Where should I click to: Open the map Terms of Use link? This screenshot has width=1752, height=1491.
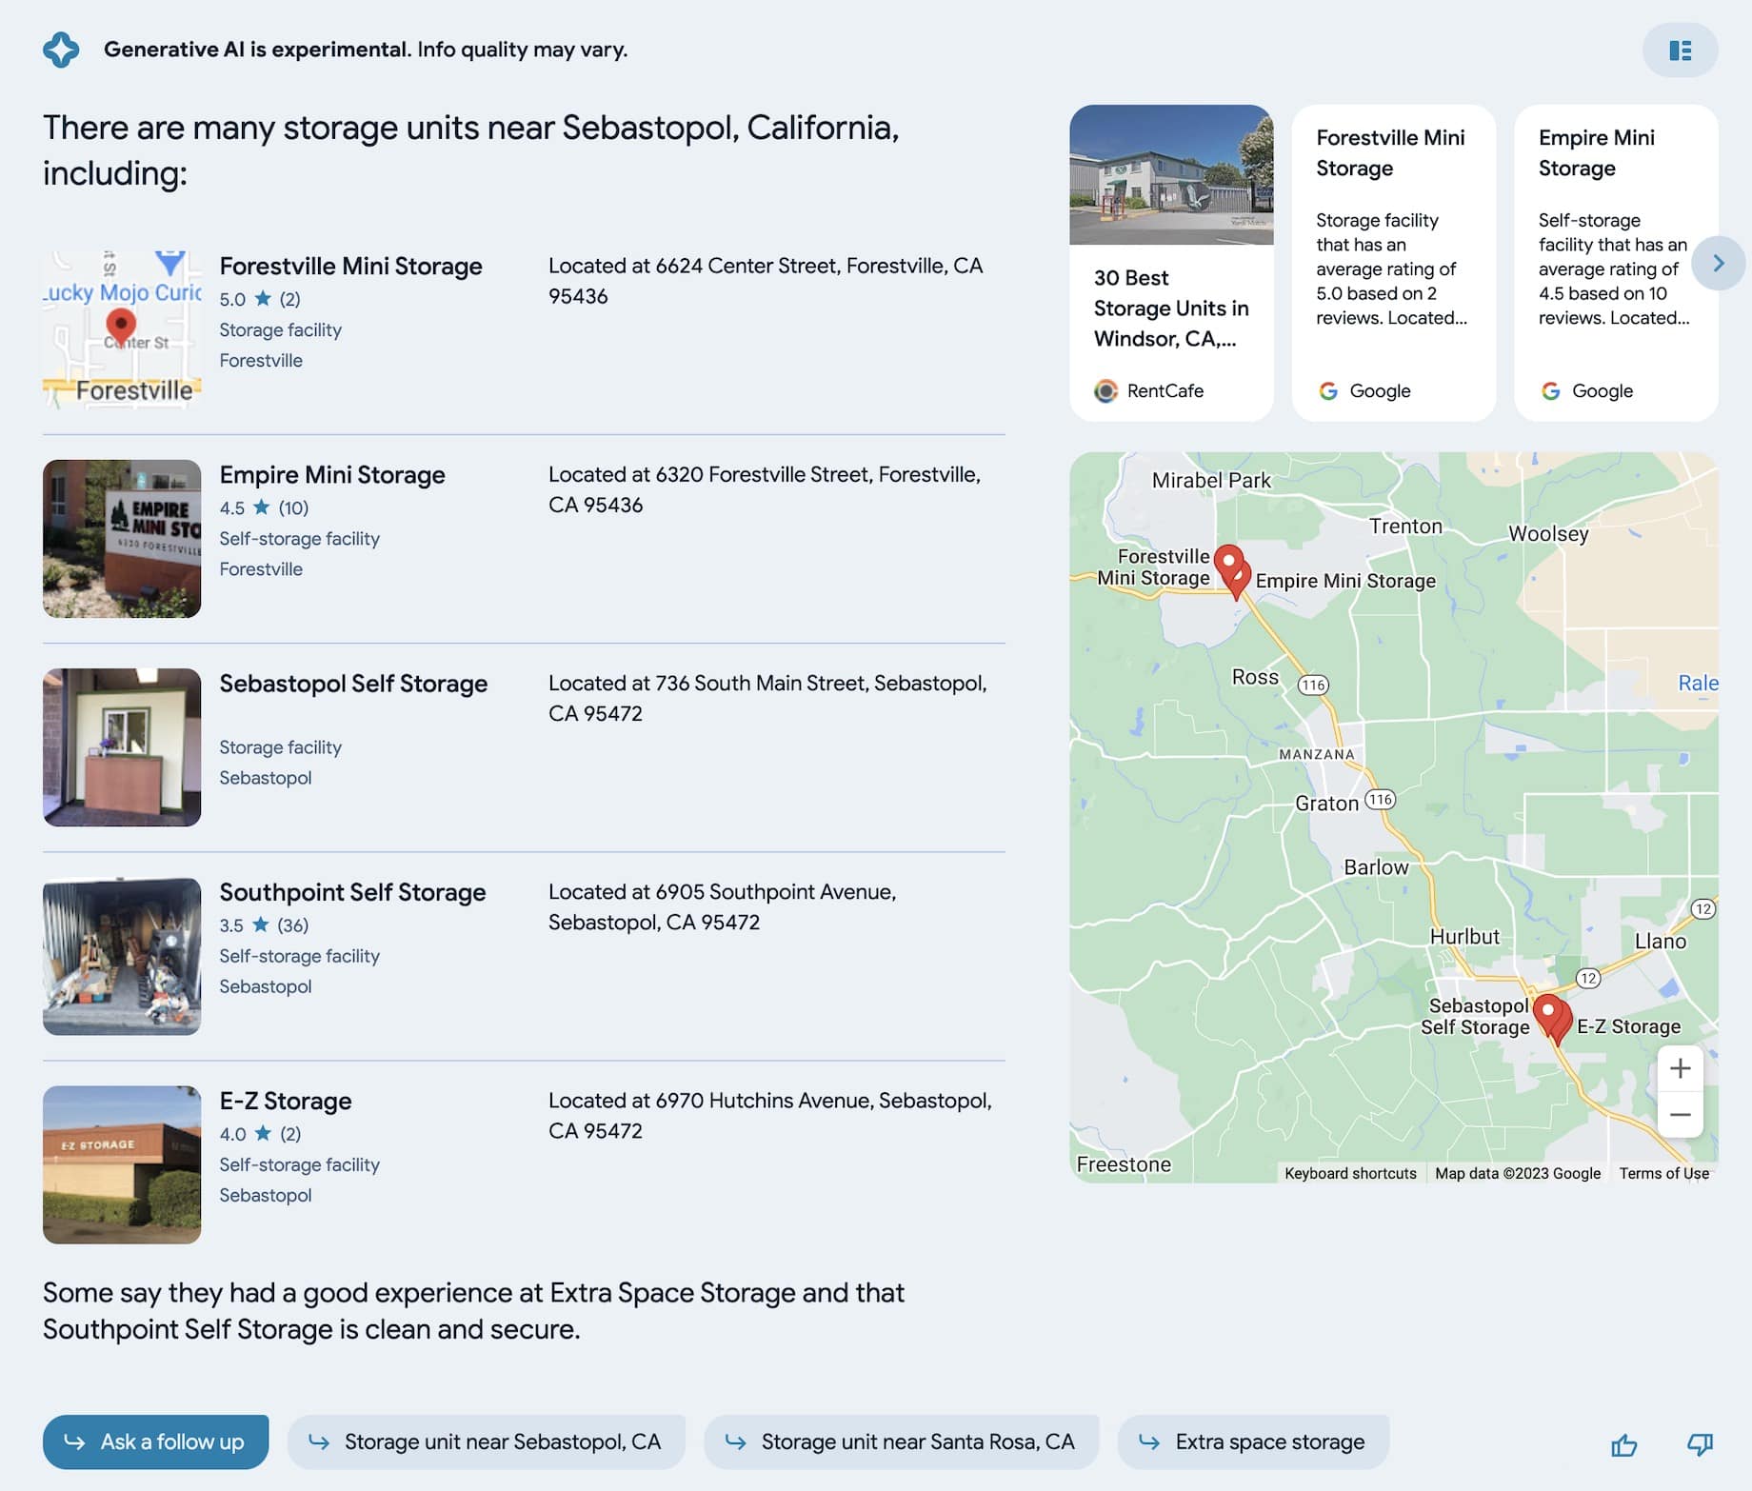coord(1663,1173)
